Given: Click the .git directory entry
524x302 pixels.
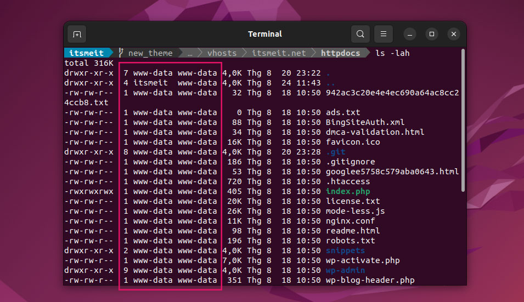Looking at the screenshot, I should tap(335, 152).
